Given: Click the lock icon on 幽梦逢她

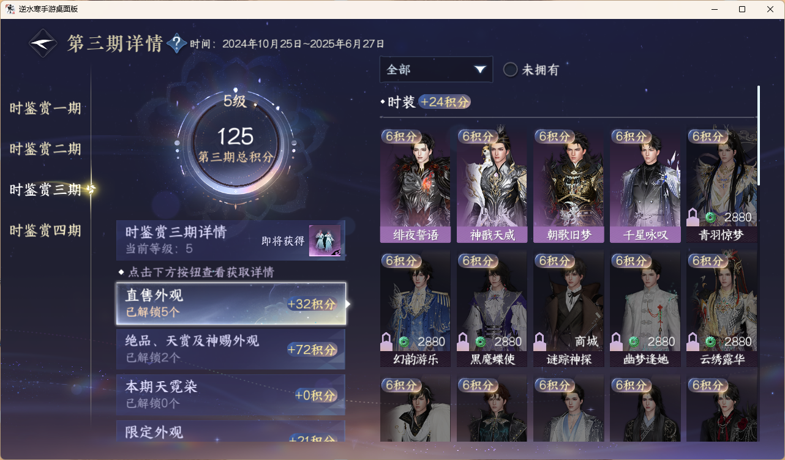Looking at the screenshot, I should (616, 341).
